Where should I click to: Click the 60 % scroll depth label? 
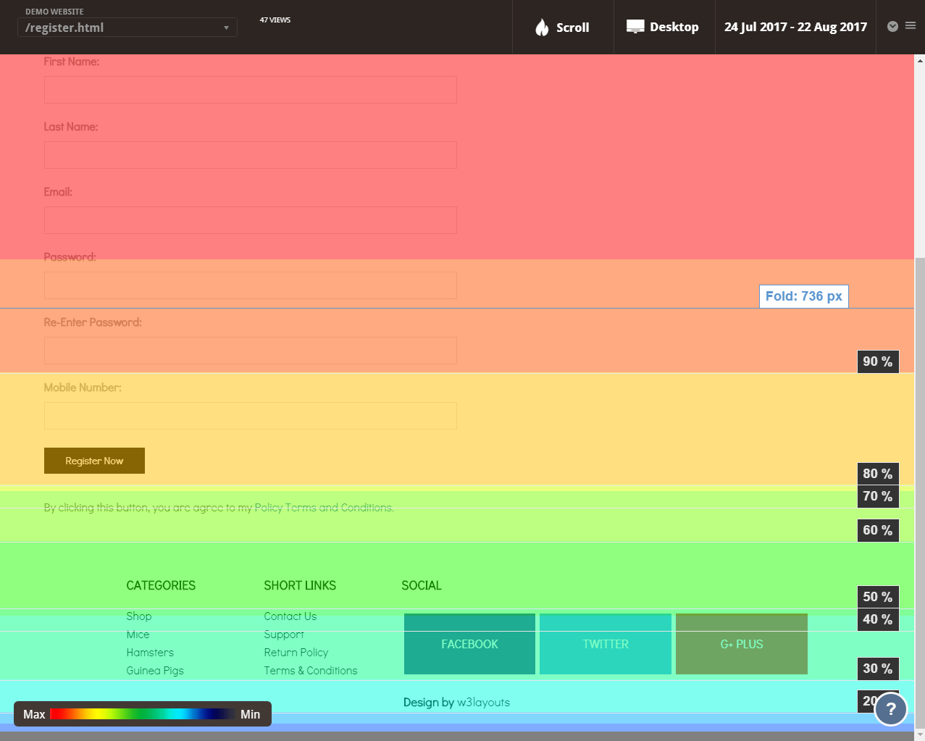pyautogui.click(x=878, y=530)
